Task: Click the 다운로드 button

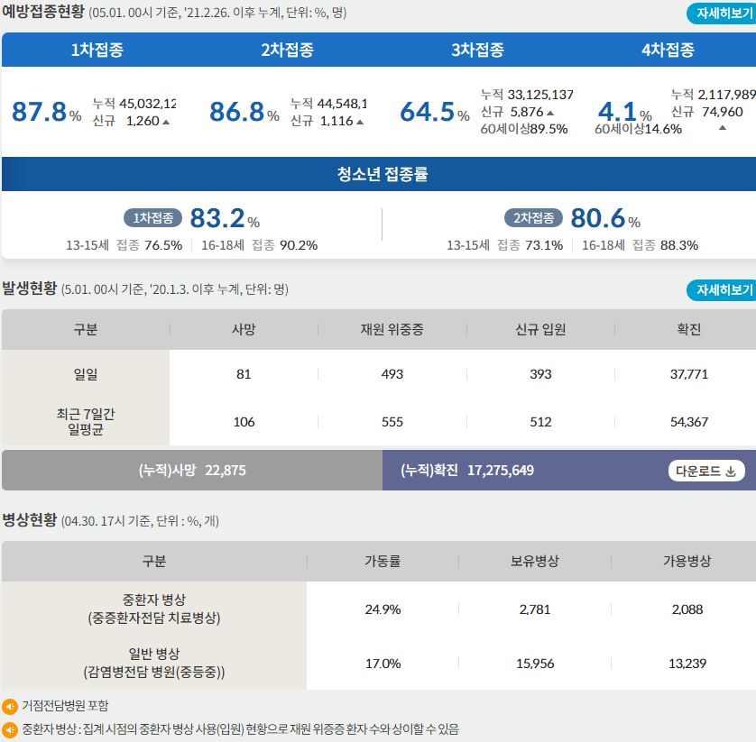Action: [706, 471]
